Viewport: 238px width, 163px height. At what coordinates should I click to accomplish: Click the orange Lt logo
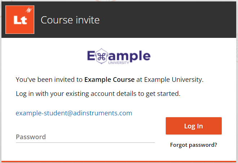tap(20, 19)
